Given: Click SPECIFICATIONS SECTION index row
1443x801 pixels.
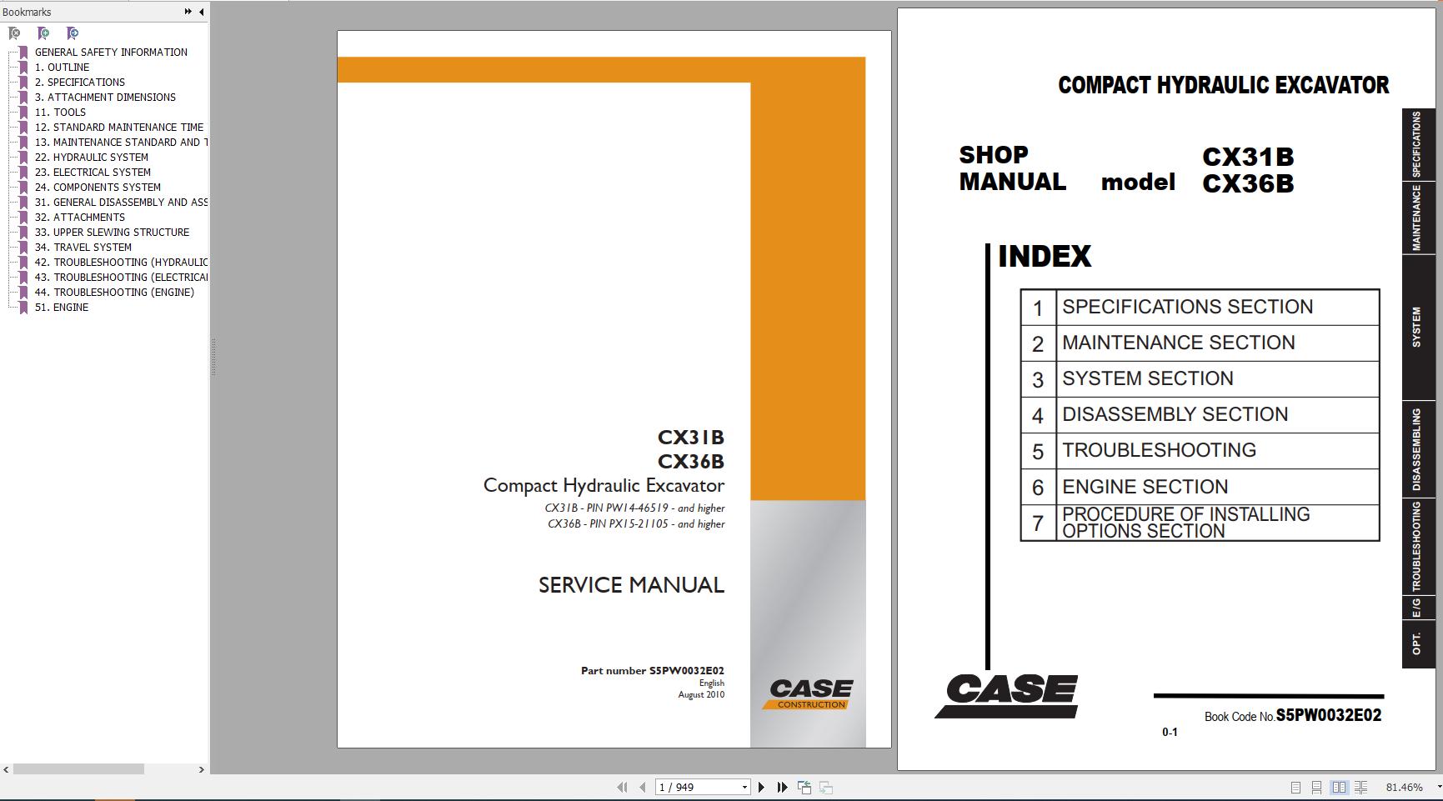Looking at the screenshot, I should point(1200,308).
